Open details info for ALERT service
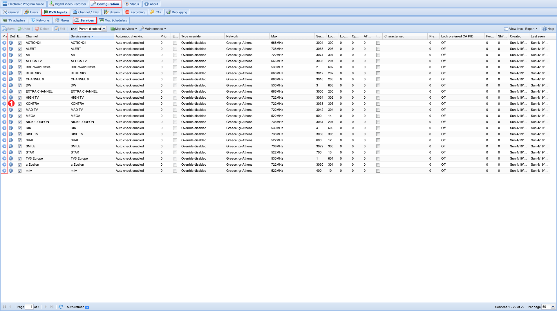This screenshot has height=311, width=557. point(11,49)
